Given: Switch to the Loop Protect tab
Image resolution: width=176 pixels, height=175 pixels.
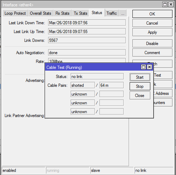Looking at the screenshot, I should point(15,13).
